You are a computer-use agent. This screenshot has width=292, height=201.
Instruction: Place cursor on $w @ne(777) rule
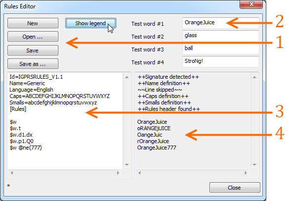pos(26,148)
